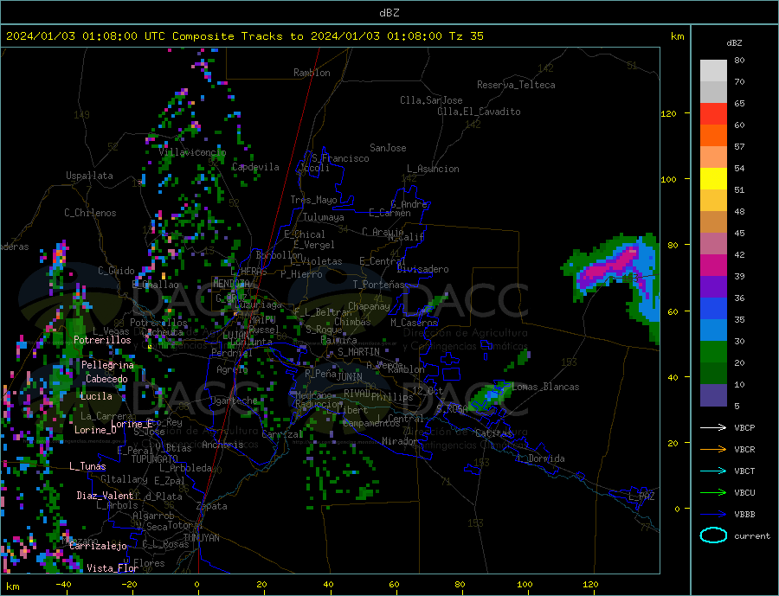Click the cyan VBCT arrow in the legend
This screenshot has width=779, height=596.
tap(713, 471)
